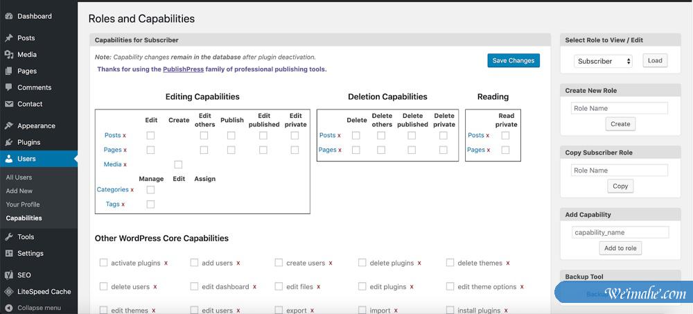
Task: Click the Dashboard gauge icon in sidebar
Action: click(x=8, y=16)
